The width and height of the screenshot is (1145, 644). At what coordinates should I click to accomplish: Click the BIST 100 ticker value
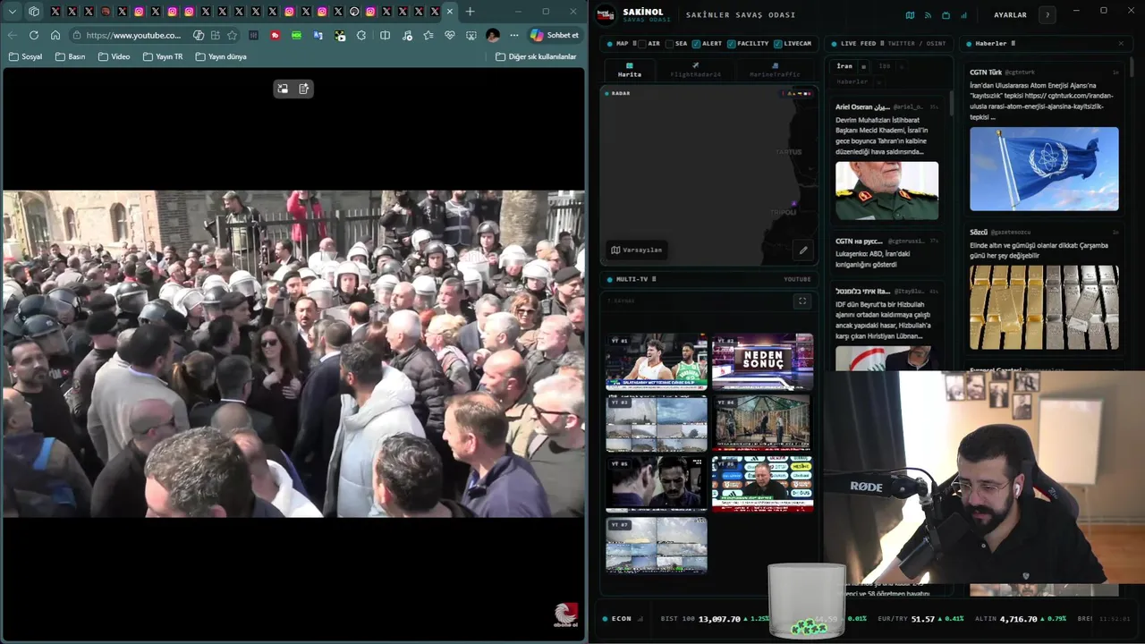pyautogui.click(x=721, y=619)
